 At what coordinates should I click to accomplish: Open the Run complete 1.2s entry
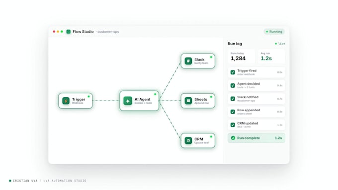(x=256, y=138)
